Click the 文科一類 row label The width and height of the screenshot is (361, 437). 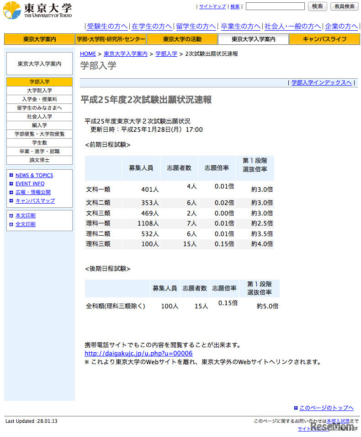coord(98,189)
